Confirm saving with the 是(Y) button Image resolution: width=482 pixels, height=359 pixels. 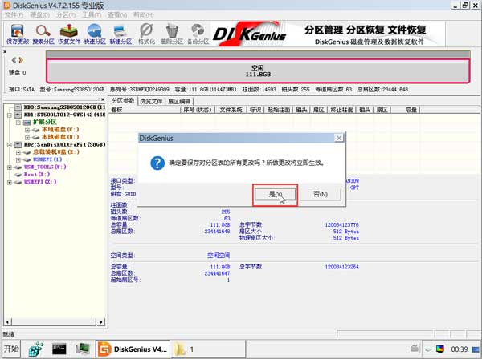(x=275, y=194)
